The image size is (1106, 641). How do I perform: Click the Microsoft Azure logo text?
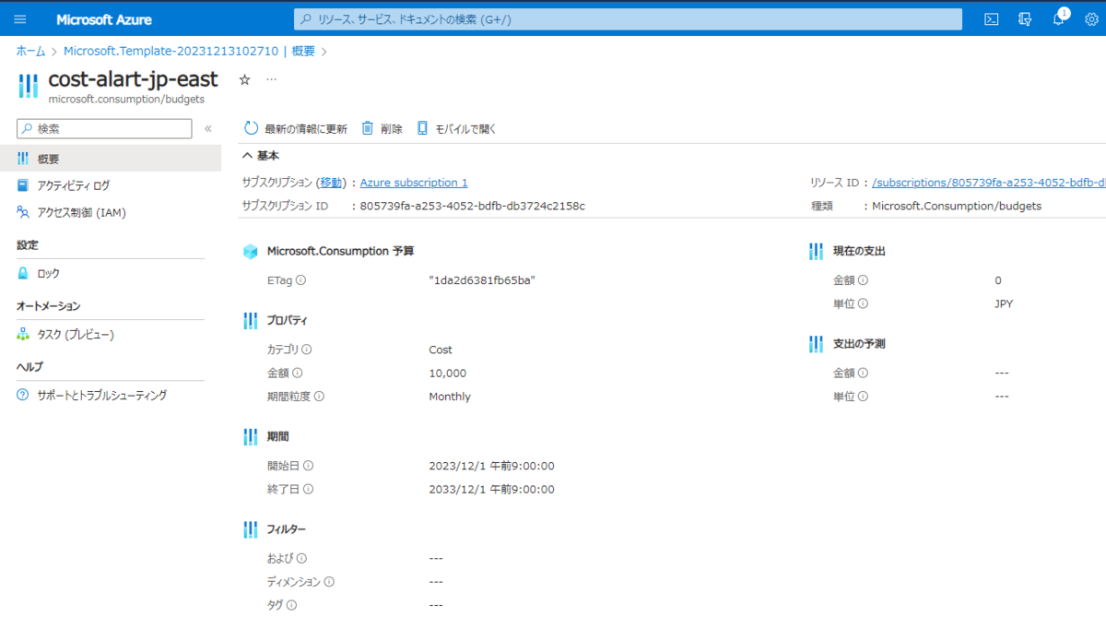click(104, 19)
